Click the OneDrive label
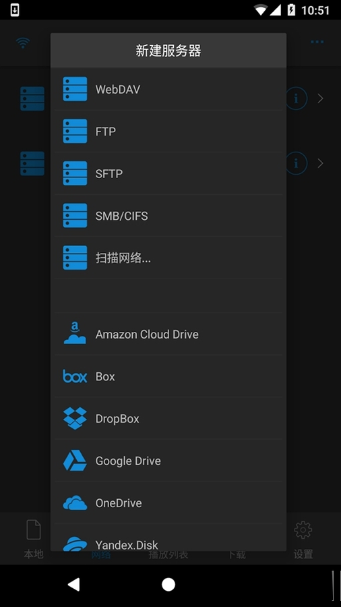The height and width of the screenshot is (607, 341). coord(119,503)
